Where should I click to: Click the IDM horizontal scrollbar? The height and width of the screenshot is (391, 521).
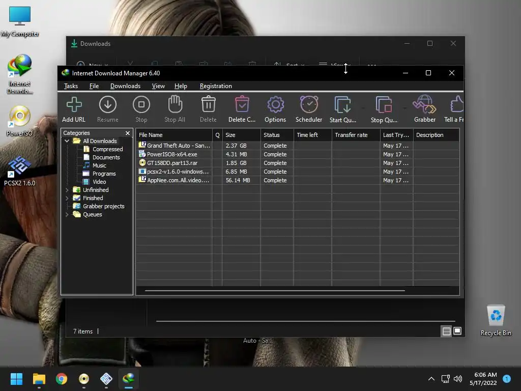[x=275, y=291]
